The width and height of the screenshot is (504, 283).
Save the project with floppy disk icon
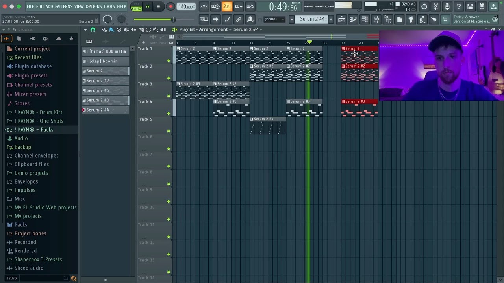[x=470, y=6]
